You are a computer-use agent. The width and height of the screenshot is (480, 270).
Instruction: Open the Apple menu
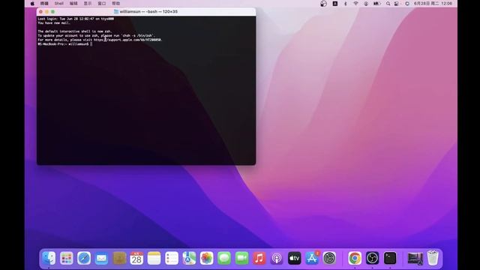[32, 3]
